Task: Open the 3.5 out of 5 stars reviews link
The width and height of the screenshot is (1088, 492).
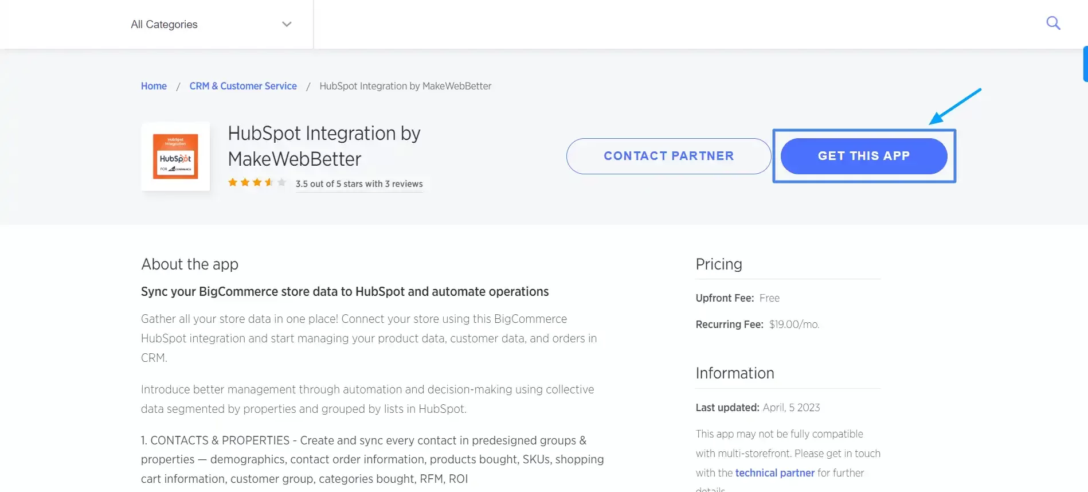Action: 359,184
